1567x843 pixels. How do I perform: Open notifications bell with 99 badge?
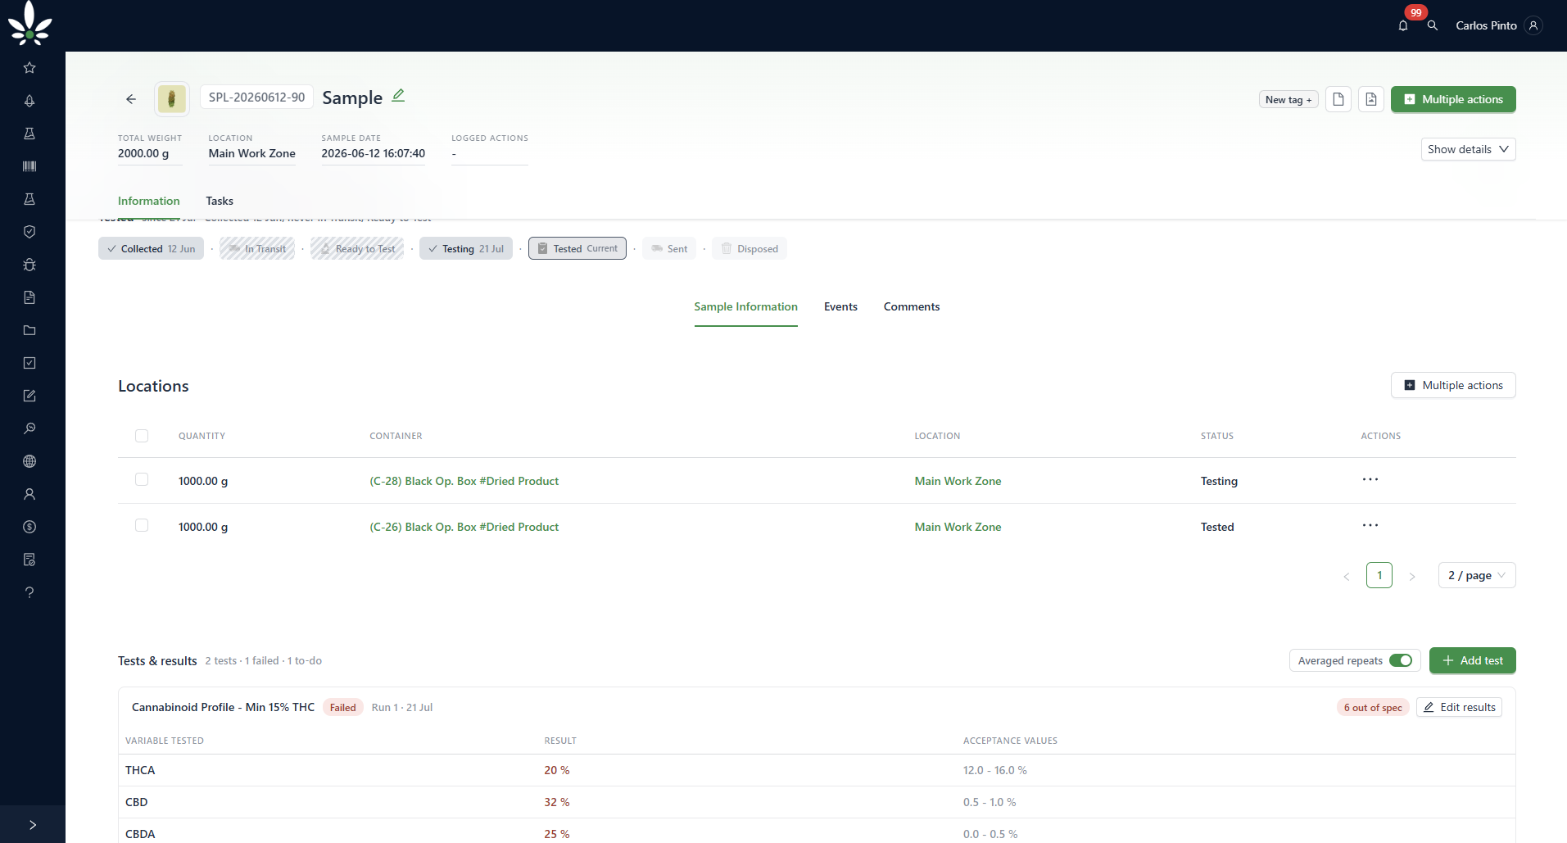pyautogui.click(x=1403, y=25)
